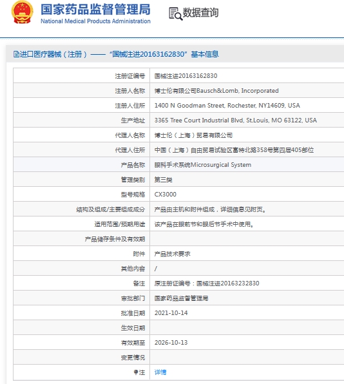The height and width of the screenshot is (384, 344).
Task: Click 该产品在眼前节和眼后节手术中使用 value
Action: [x=204, y=224]
